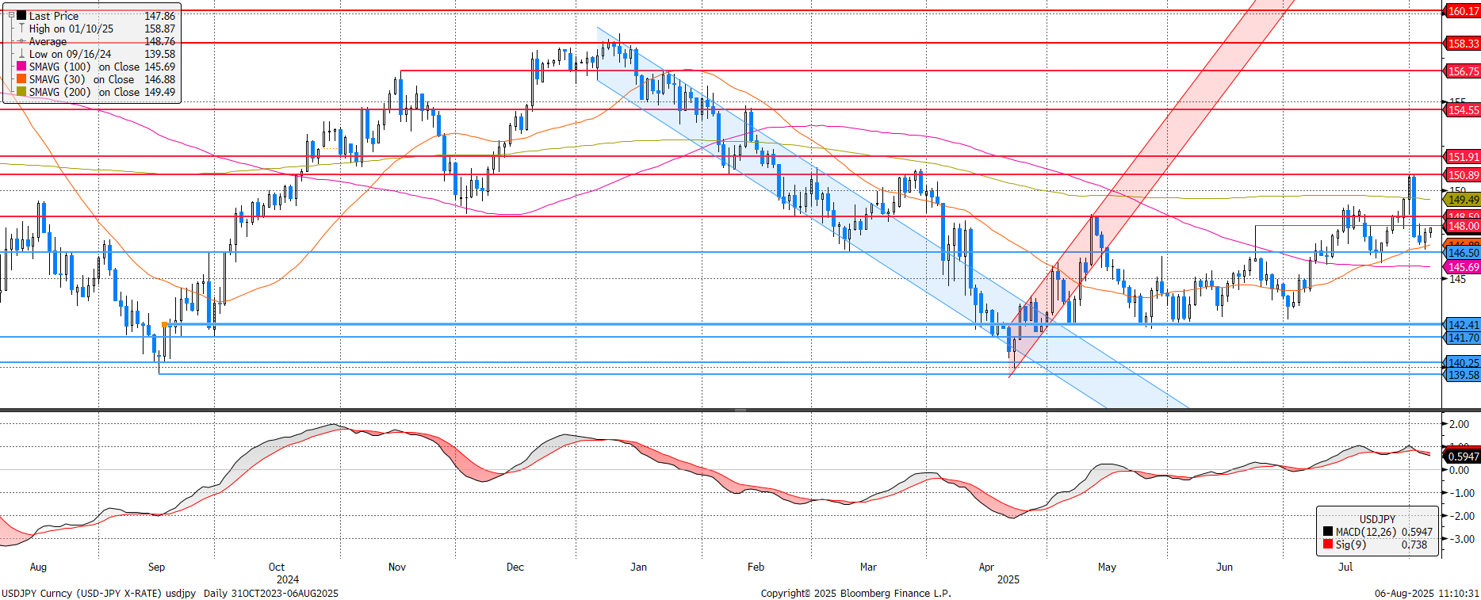
Task: Click the 154.55 red price level tag
Action: tap(1462, 110)
